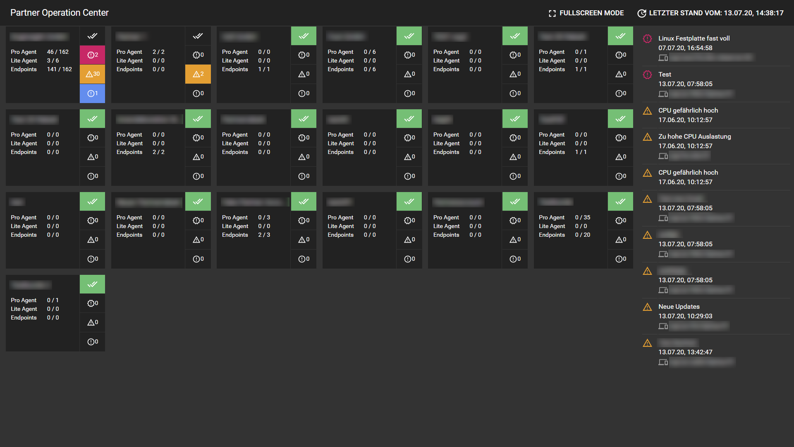Click the warning triangle beside Neue Updates
Viewport: 794px width, 447px height.
(x=647, y=307)
